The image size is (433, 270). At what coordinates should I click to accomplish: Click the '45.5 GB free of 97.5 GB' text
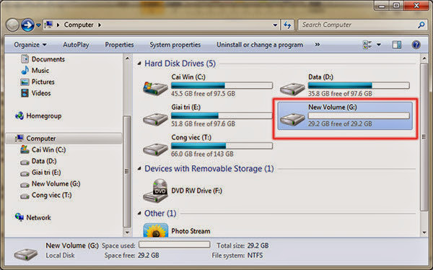(x=203, y=94)
